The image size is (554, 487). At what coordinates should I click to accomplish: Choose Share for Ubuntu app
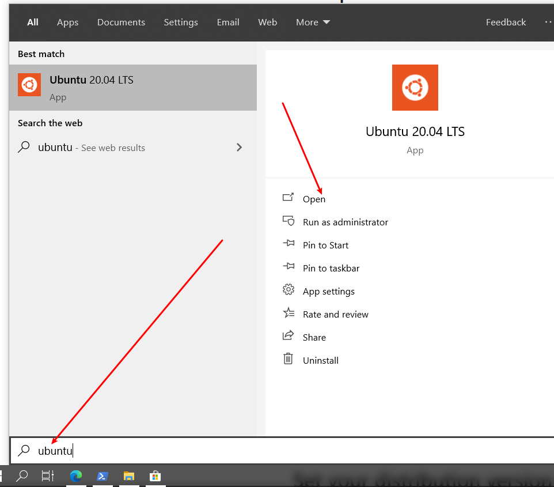(x=314, y=337)
